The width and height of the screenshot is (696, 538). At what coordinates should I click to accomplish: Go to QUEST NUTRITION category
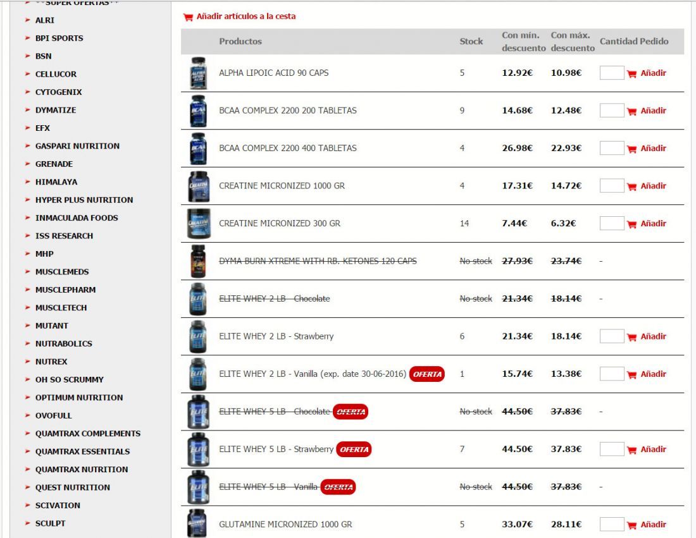click(73, 487)
